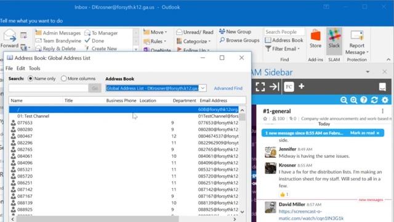The image size is (394, 222).
Task: Click sidebar zoom out magnifier
Action: point(344,100)
